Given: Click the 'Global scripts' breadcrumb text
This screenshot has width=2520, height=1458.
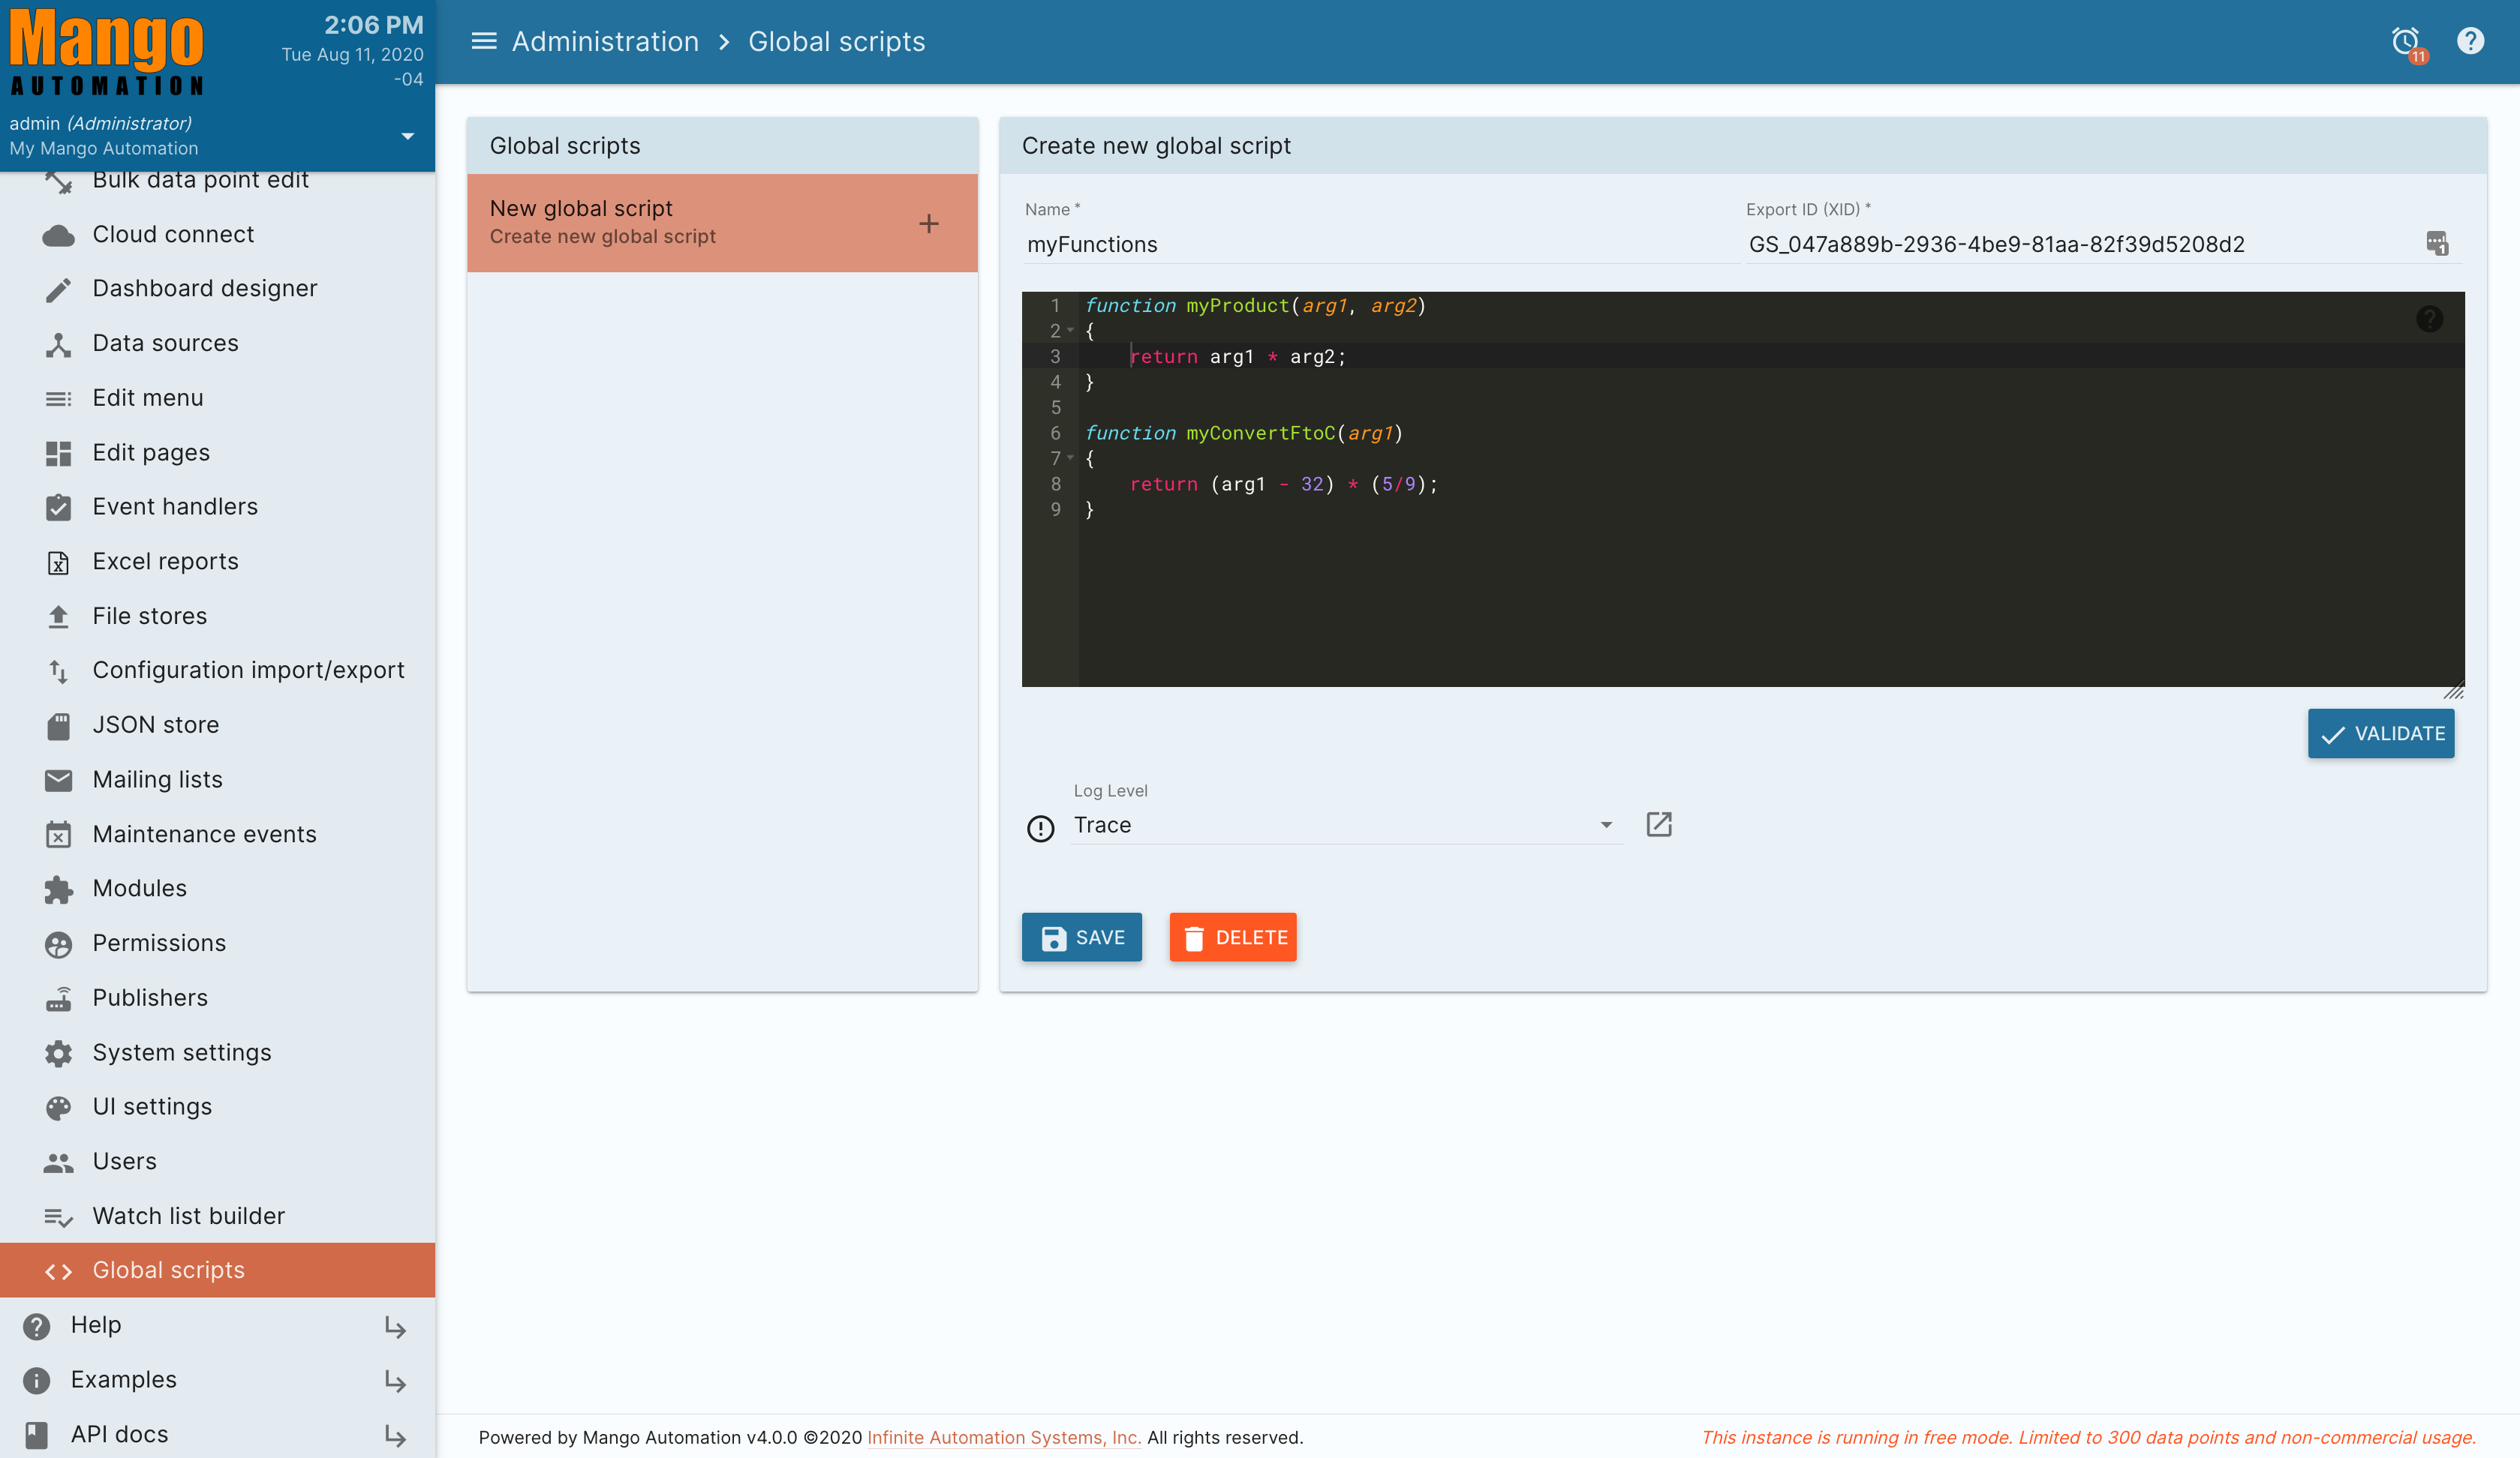Looking at the screenshot, I should pos(836,41).
